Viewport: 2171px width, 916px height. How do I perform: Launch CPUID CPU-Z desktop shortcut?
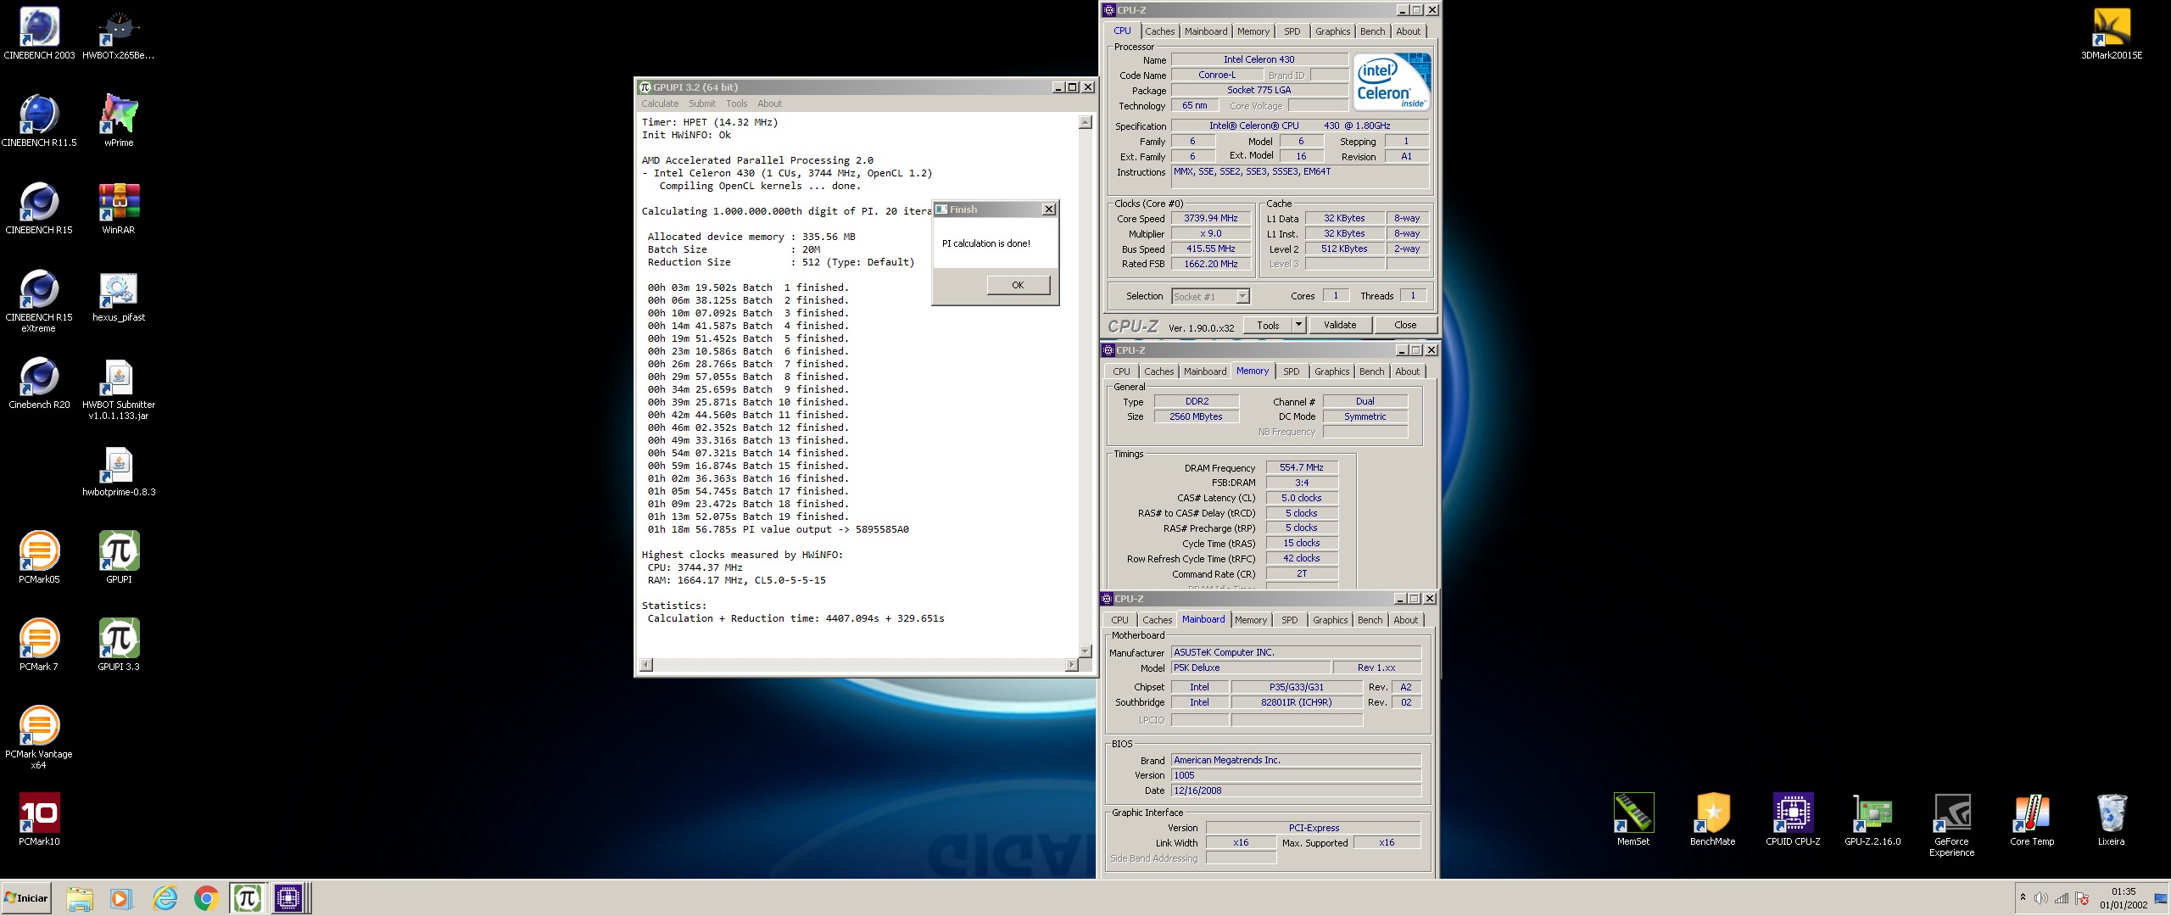click(x=1793, y=820)
